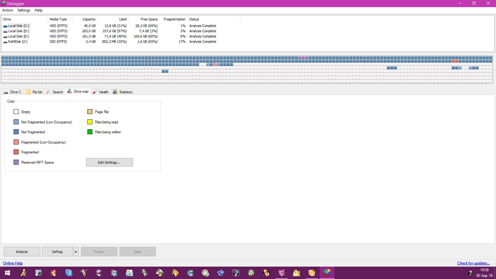The width and height of the screenshot is (496, 279).
Task: Click the 265,0 GB capacity value
Action: coord(89,31)
